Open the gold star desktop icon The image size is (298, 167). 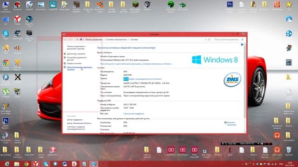pyautogui.click(x=289, y=6)
